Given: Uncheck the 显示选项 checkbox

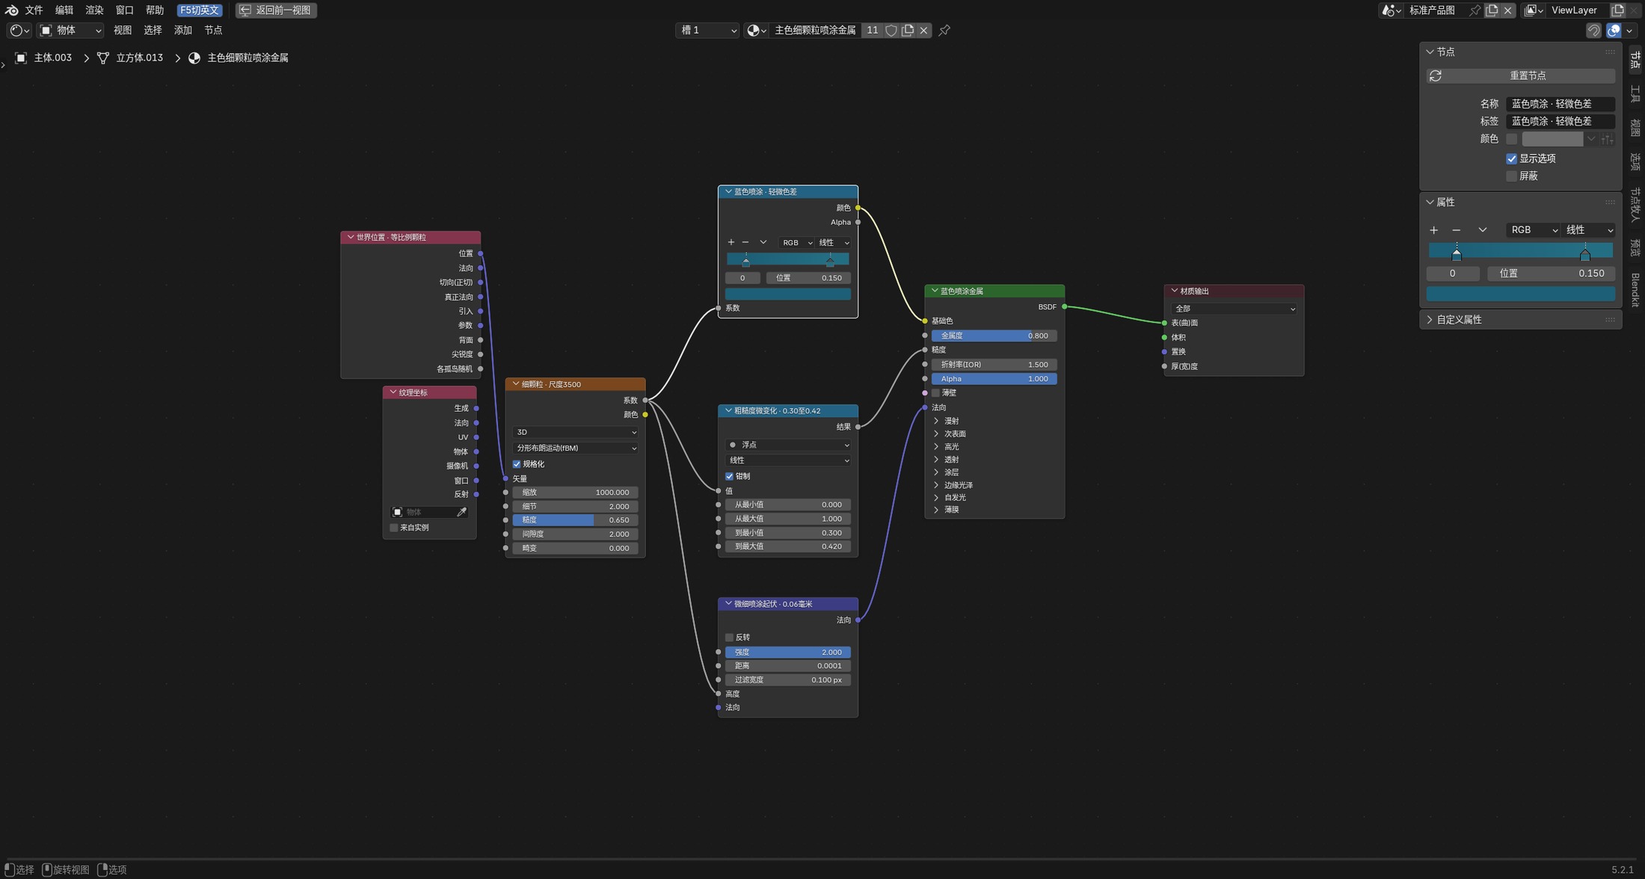Looking at the screenshot, I should point(1511,158).
